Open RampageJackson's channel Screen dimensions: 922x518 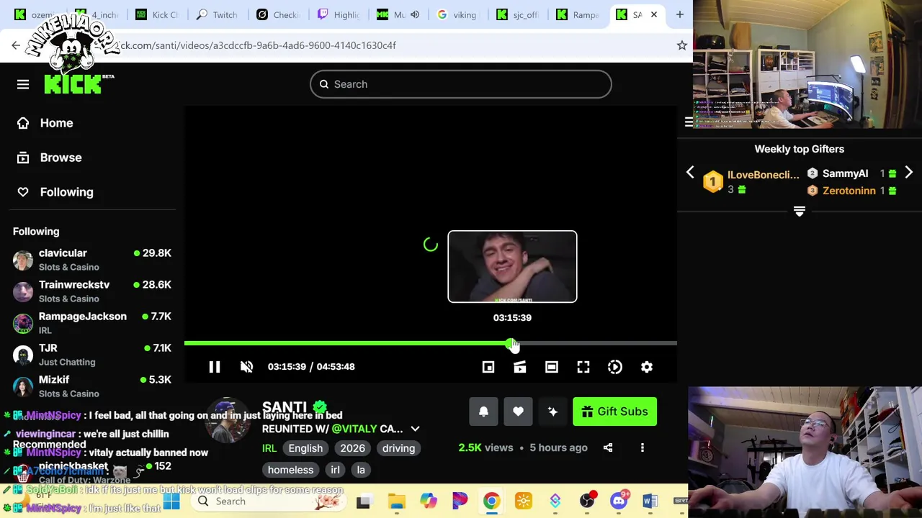[92, 323]
